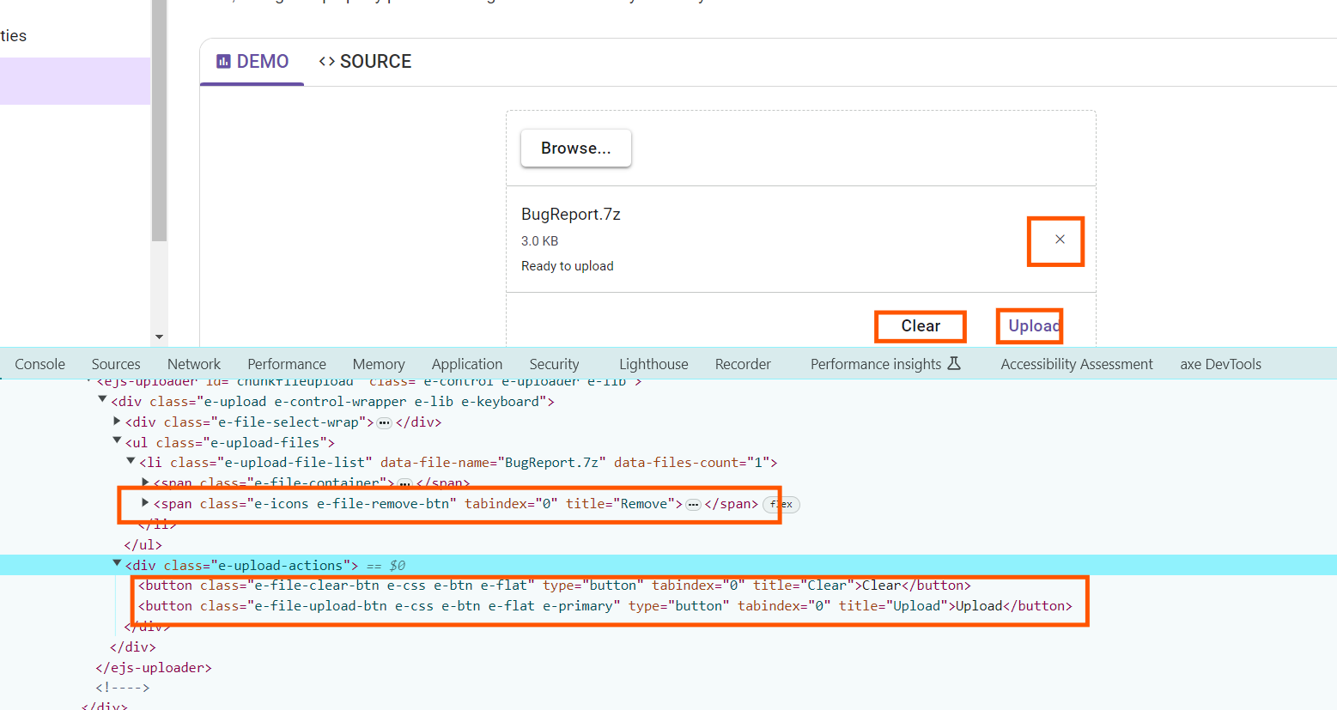1337x710 pixels.
Task: Expand the e-file-remove-btn span node
Action: coord(145,503)
